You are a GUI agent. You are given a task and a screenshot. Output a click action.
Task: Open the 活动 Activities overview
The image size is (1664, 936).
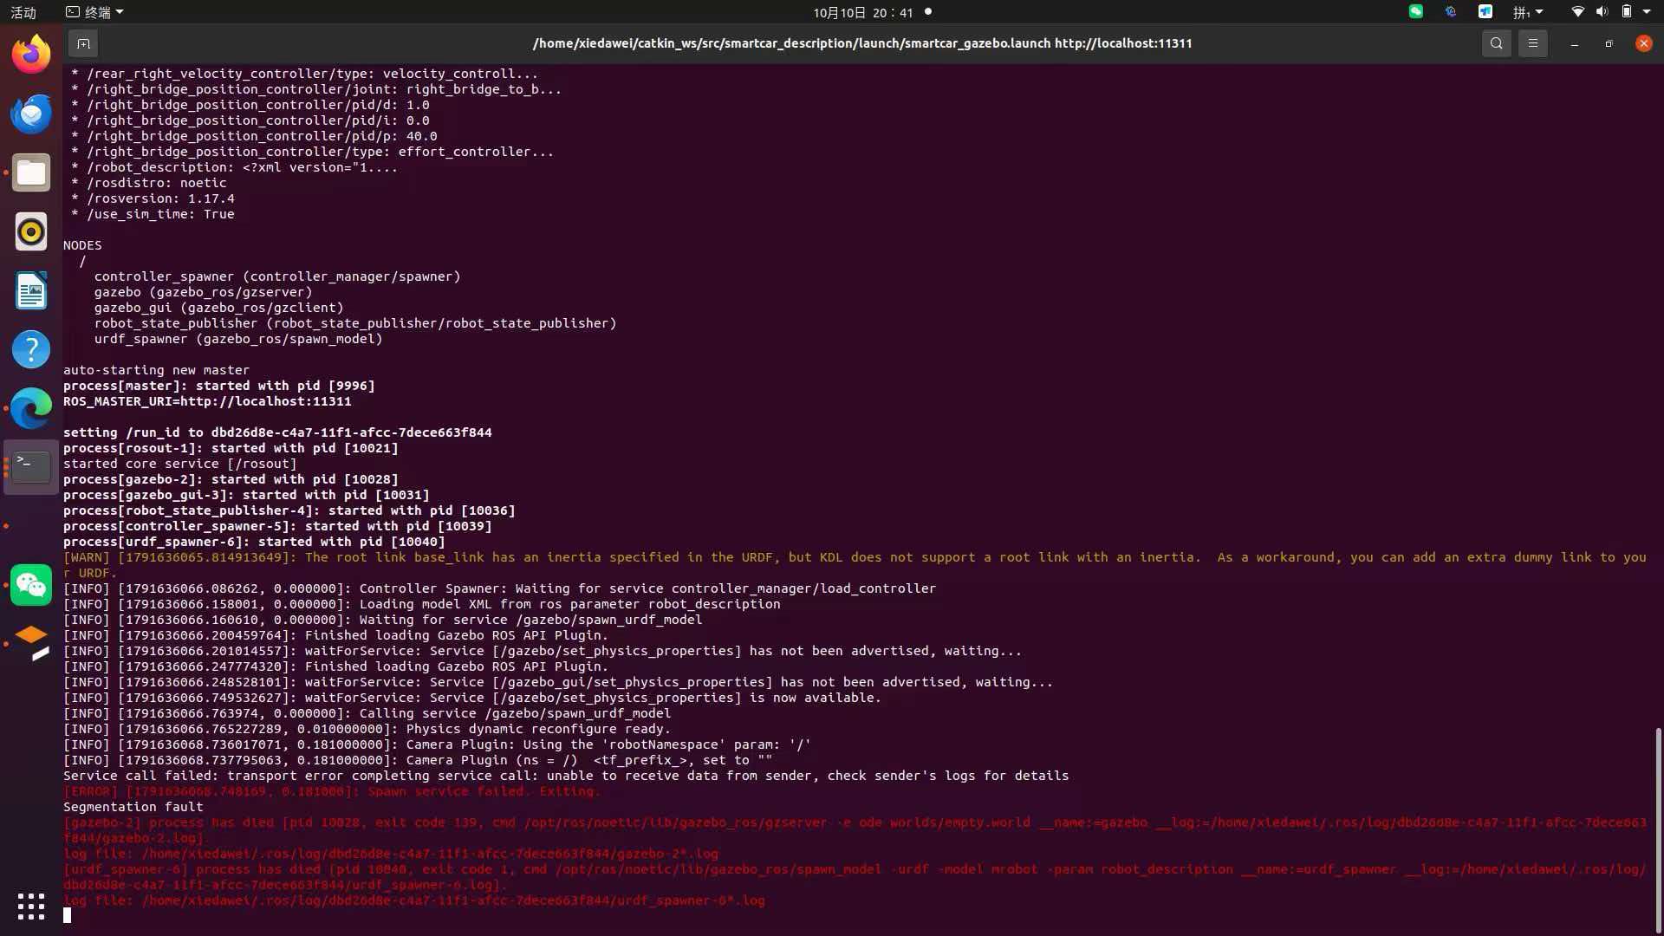[x=23, y=12]
